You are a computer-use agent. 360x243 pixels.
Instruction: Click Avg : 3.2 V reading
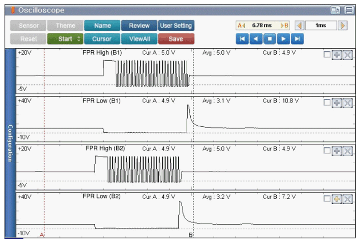(x=216, y=197)
